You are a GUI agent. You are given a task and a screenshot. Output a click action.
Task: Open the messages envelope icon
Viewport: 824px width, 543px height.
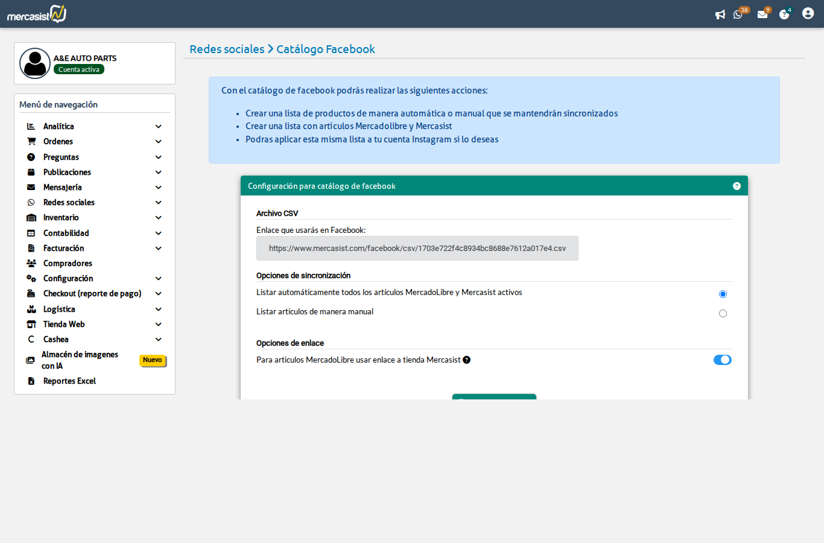(x=762, y=14)
